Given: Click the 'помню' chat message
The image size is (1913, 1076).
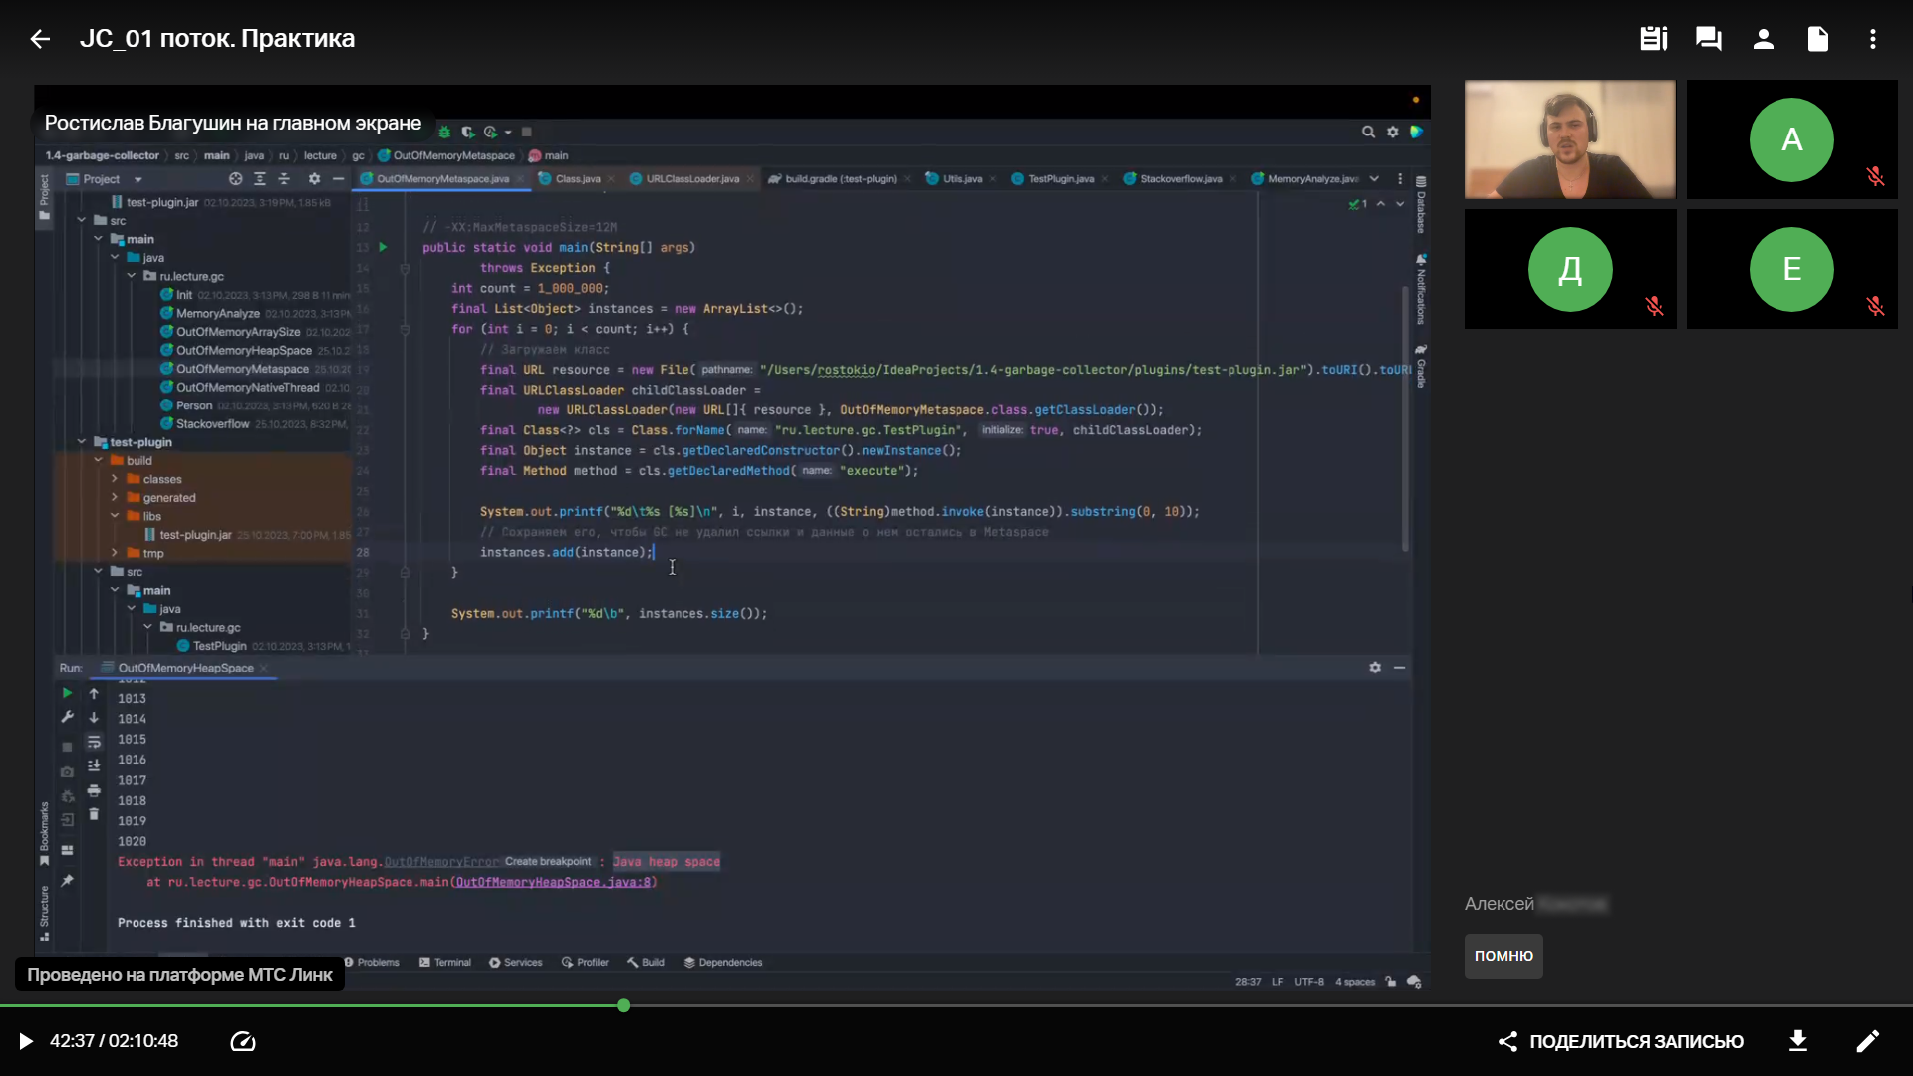Looking at the screenshot, I should [1503, 956].
